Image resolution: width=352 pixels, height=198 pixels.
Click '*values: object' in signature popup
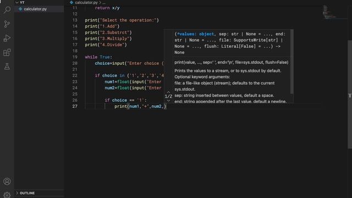tap(196, 34)
